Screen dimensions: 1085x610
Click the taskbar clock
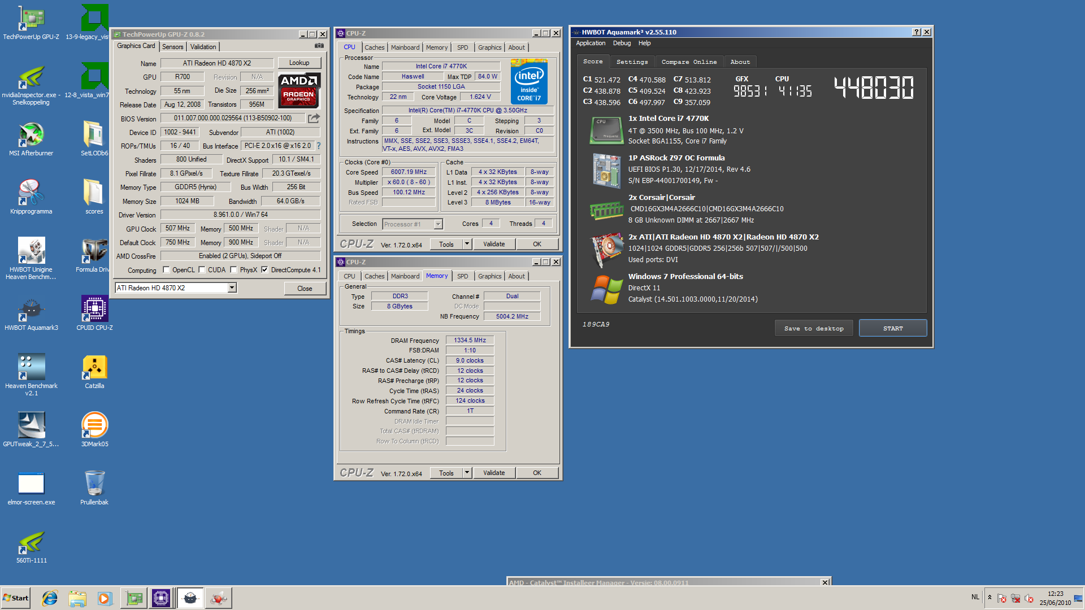click(x=1055, y=598)
